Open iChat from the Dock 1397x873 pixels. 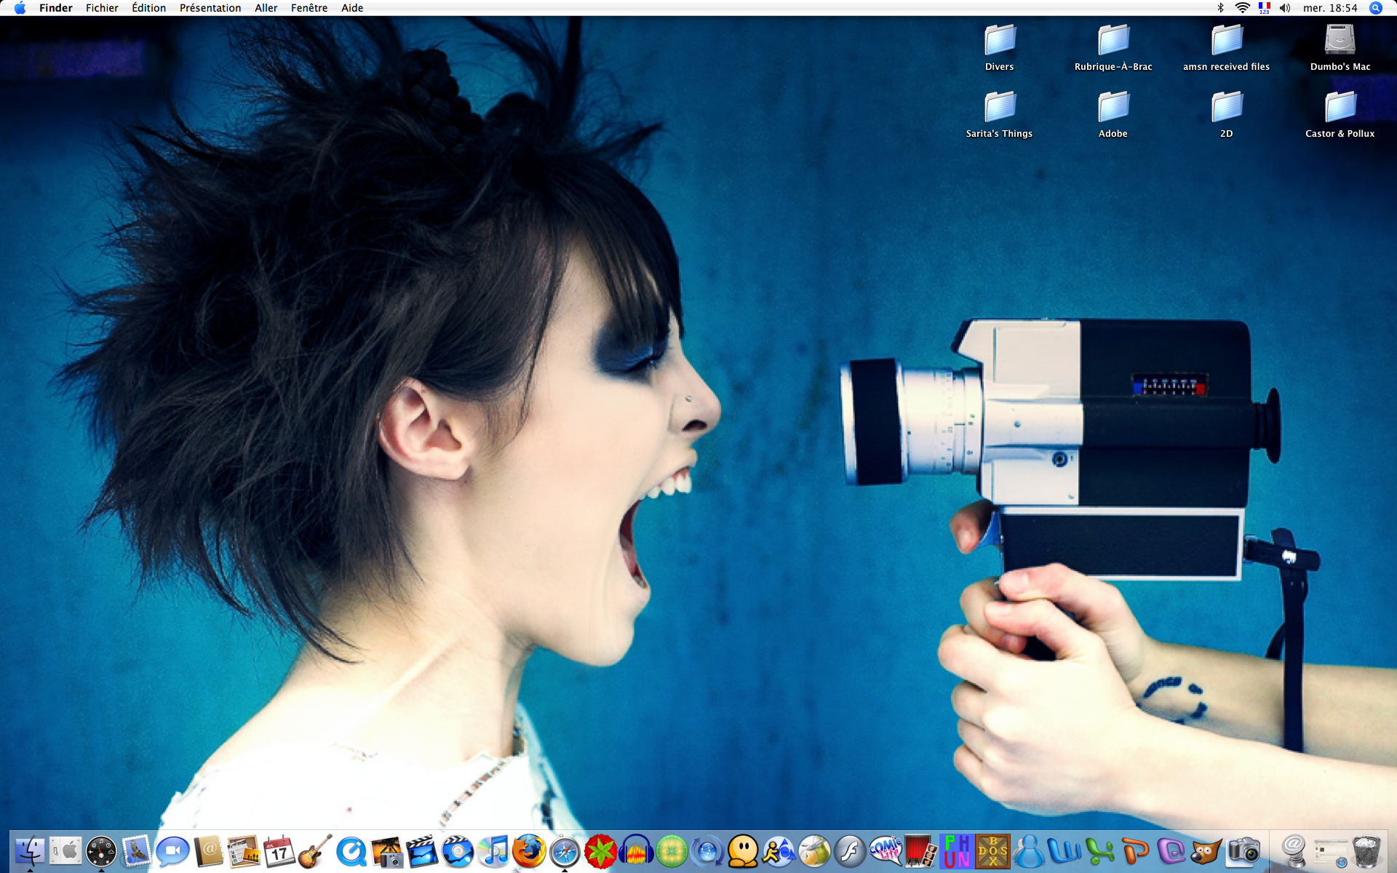(x=172, y=851)
